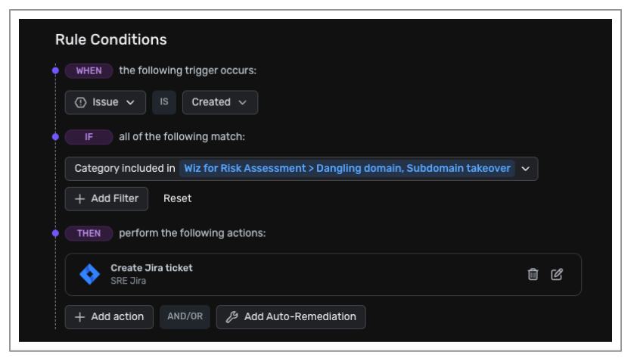
Task: Click the THEN actions badge
Action: (x=89, y=233)
